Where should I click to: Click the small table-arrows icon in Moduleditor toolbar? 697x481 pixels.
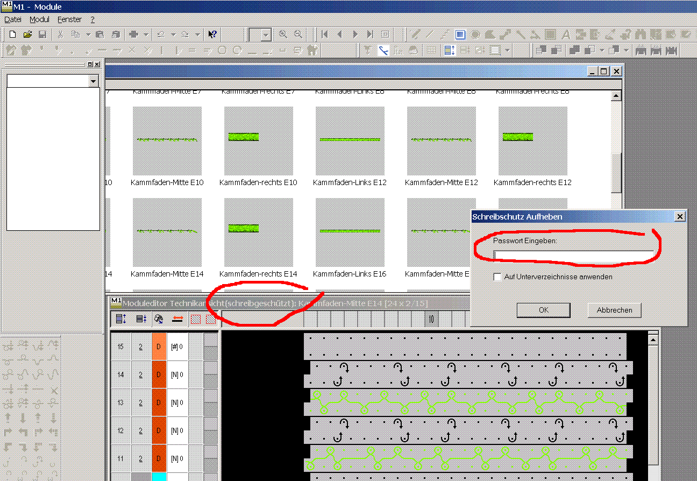[x=141, y=319]
